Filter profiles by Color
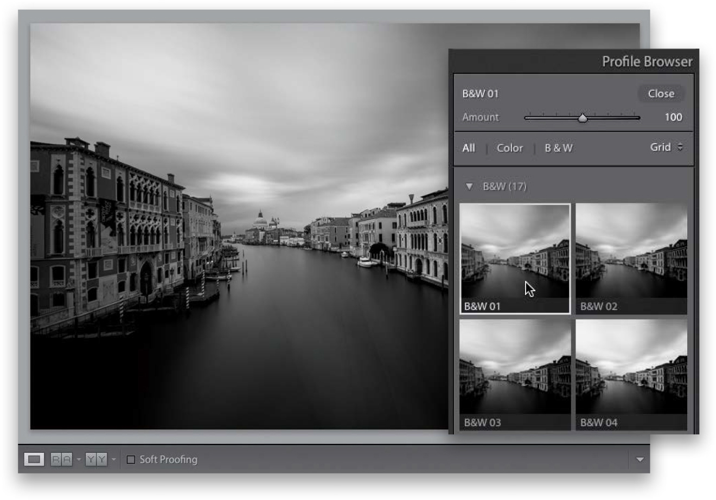The height and width of the screenshot is (500, 716). pos(510,148)
